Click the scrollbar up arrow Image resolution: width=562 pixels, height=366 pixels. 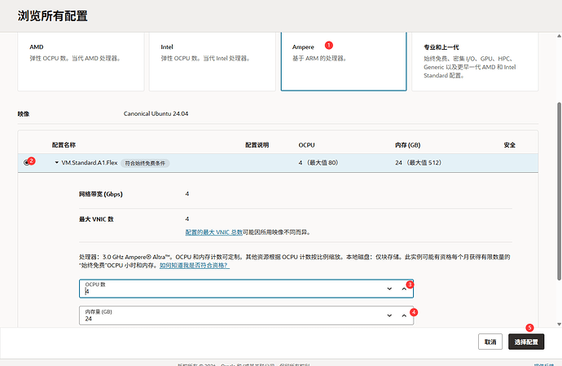click(x=559, y=36)
